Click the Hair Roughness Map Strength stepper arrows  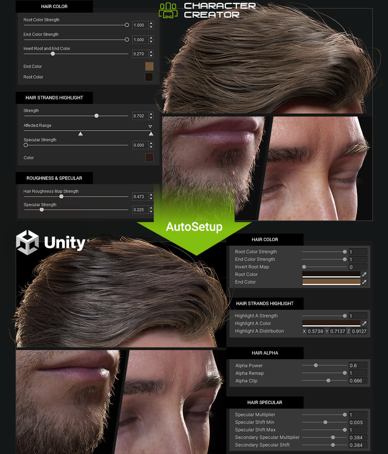[151, 196]
